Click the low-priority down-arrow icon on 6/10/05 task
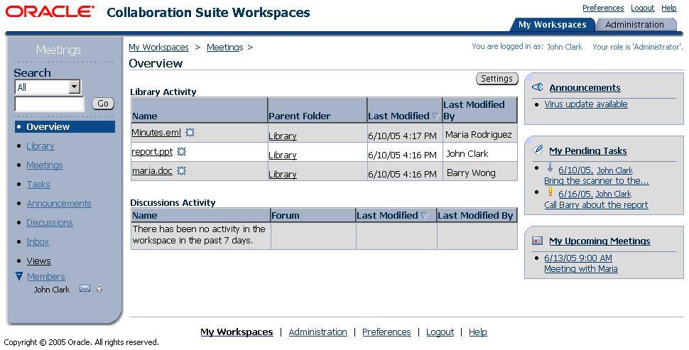689x350 pixels. pyautogui.click(x=550, y=168)
